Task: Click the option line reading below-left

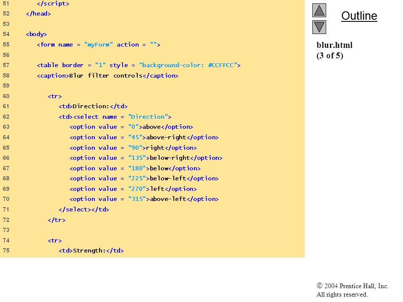Action: pos(144,179)
